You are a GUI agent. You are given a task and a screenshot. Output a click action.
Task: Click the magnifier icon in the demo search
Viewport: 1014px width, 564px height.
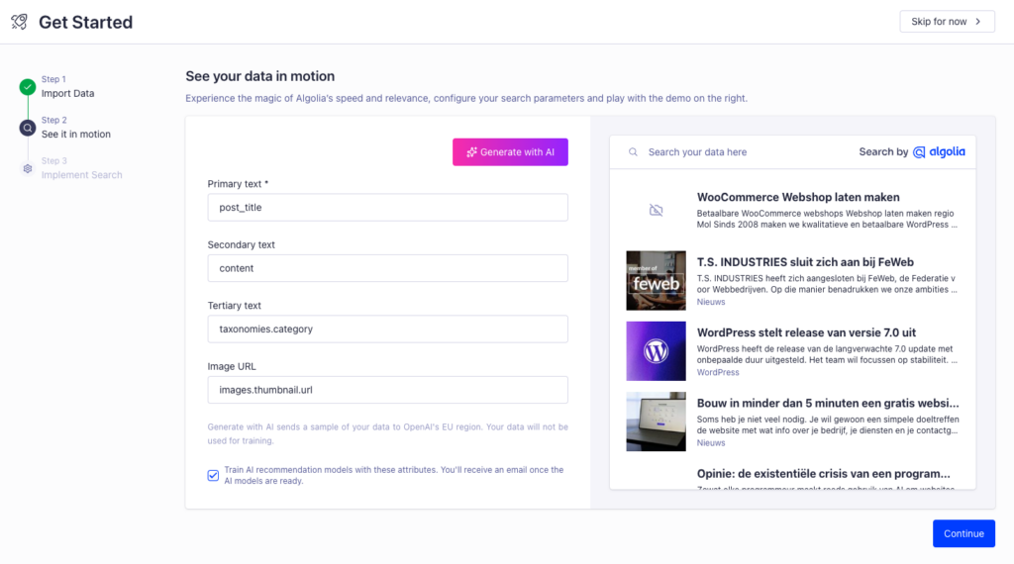coord(633,151)
